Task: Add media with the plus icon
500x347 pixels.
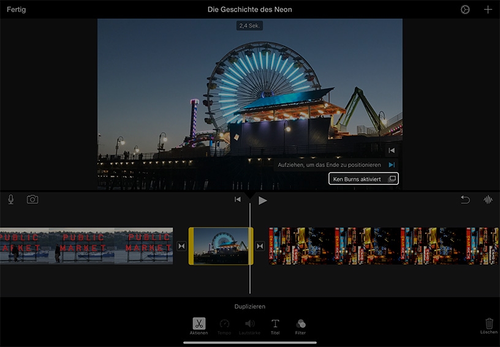Action: (x=488, y=10)
